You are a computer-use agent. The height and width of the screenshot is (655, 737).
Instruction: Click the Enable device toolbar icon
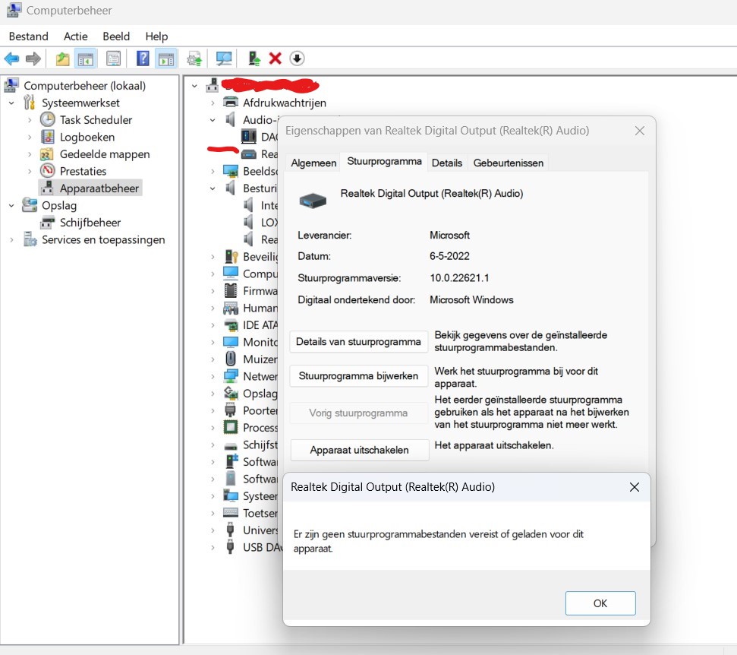(x=254, y=59)
